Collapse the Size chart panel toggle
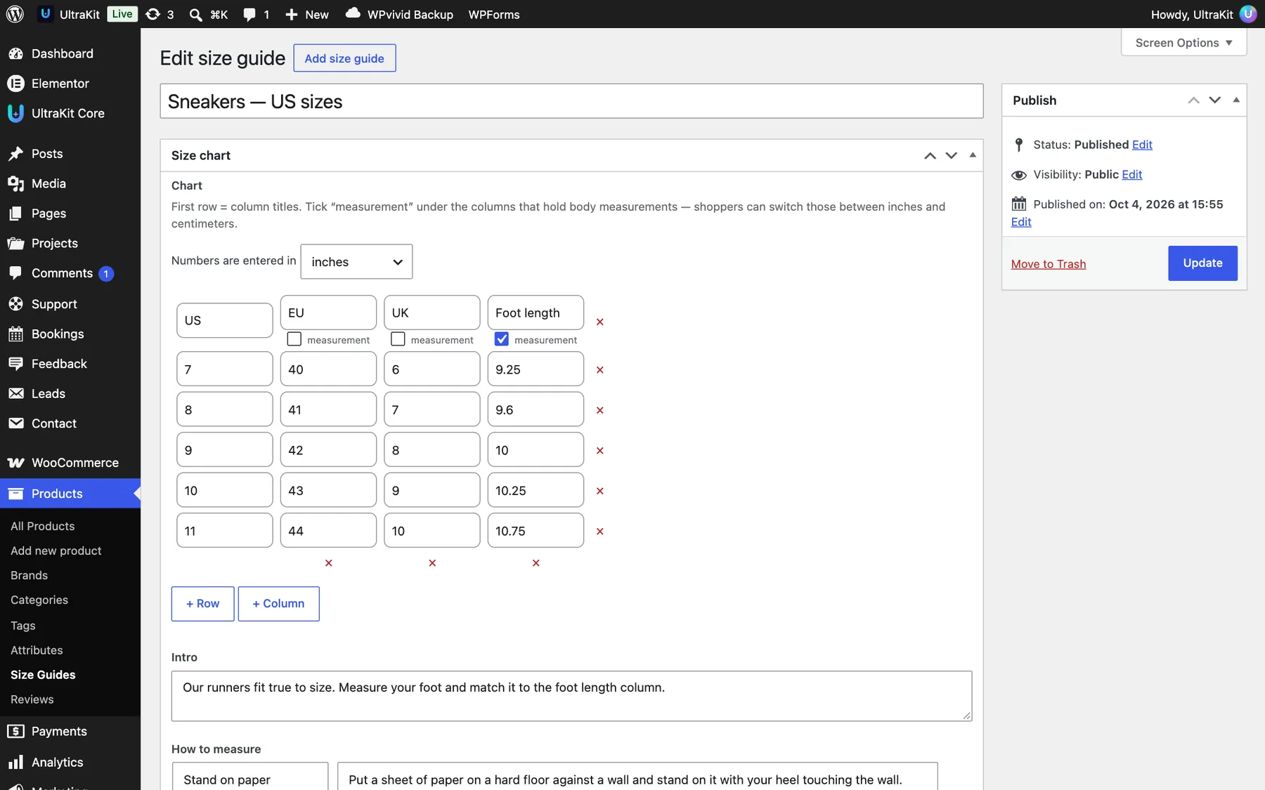Image resolution: width=1265 pixels, height=790 pixels. (x=973, y=155)
